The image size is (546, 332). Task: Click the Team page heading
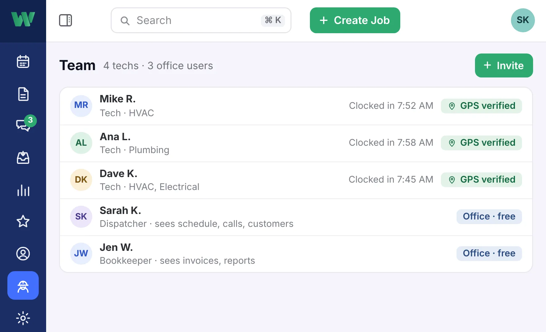77,65
